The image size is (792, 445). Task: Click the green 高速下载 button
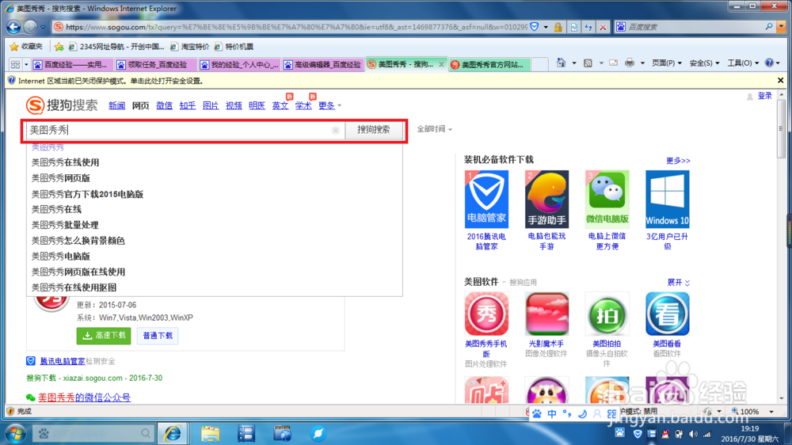pyautogui.click(x=104, y=336)
